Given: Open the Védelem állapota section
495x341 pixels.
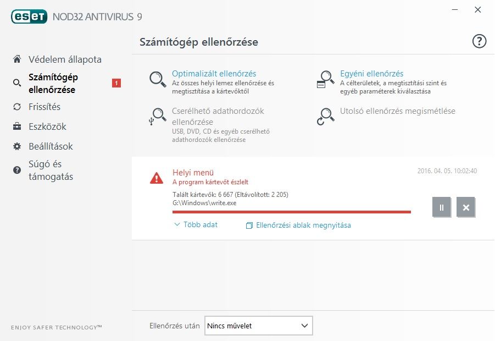Looking at the screenshot, I should click(x=65, y=59).
